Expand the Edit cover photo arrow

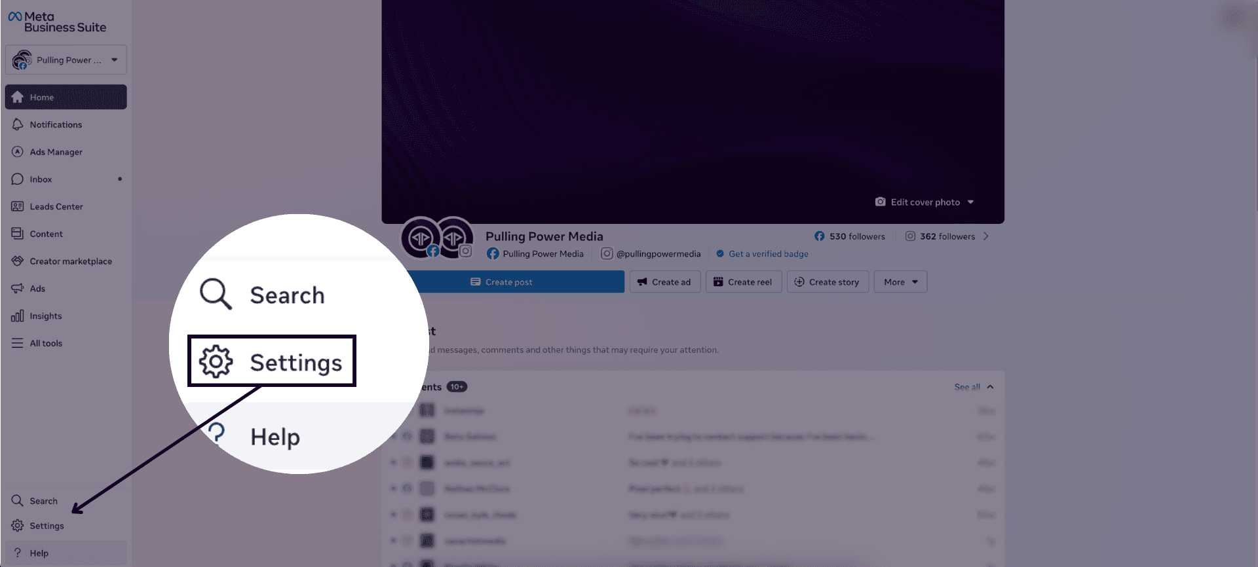(970, 202)
